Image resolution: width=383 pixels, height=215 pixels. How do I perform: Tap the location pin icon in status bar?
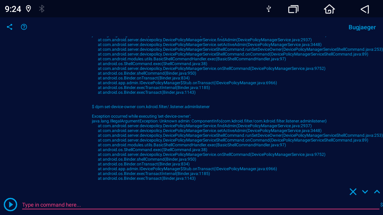click(x=28, y=9)
